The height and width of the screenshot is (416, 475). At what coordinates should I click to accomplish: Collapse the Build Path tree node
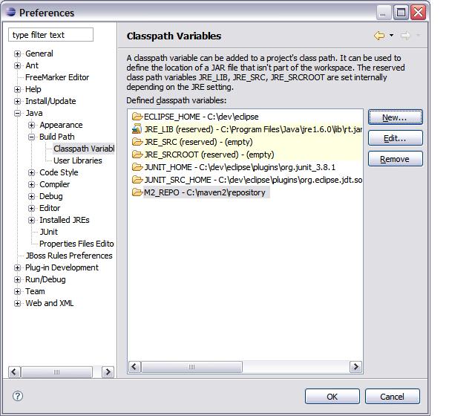point(32,137)
